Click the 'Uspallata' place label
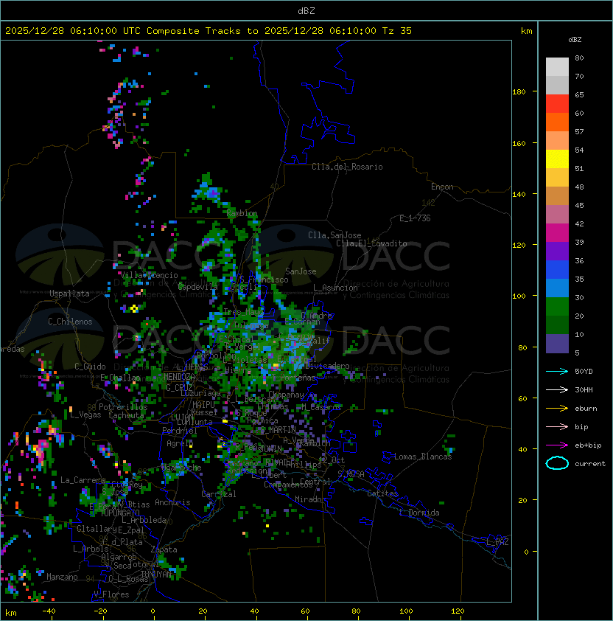Screen dimensions: 613x621 pyautogui.click(x=69, y=294)
